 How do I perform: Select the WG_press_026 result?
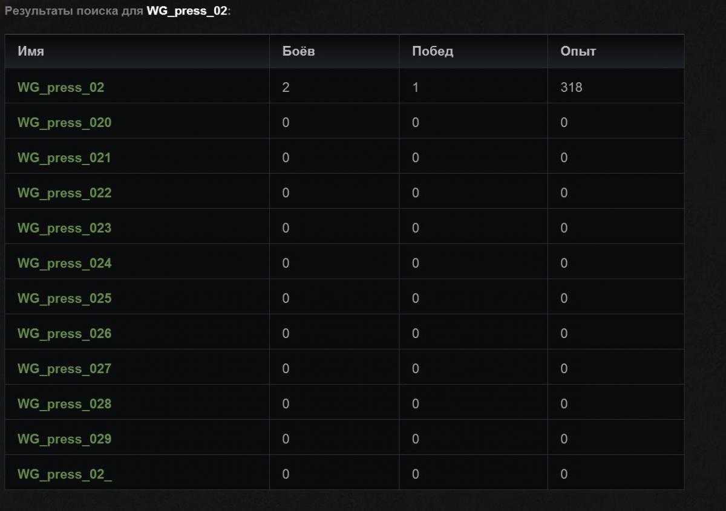64,333
